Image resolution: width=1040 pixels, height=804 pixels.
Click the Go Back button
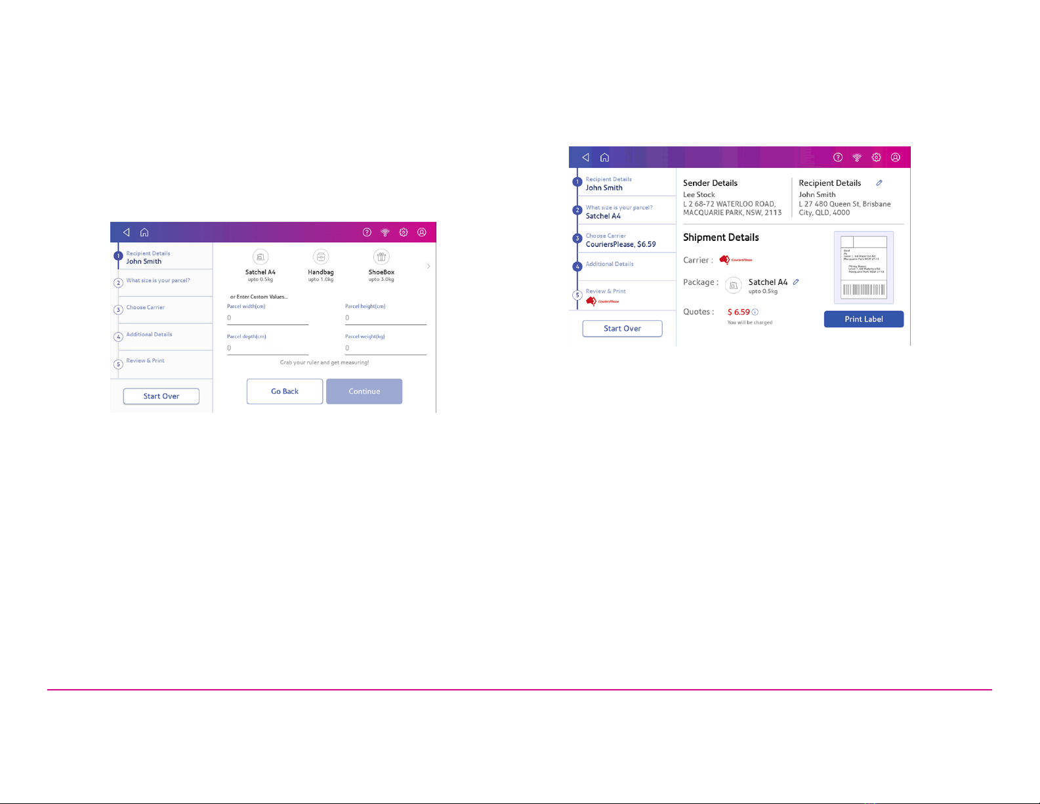(285, 391)
